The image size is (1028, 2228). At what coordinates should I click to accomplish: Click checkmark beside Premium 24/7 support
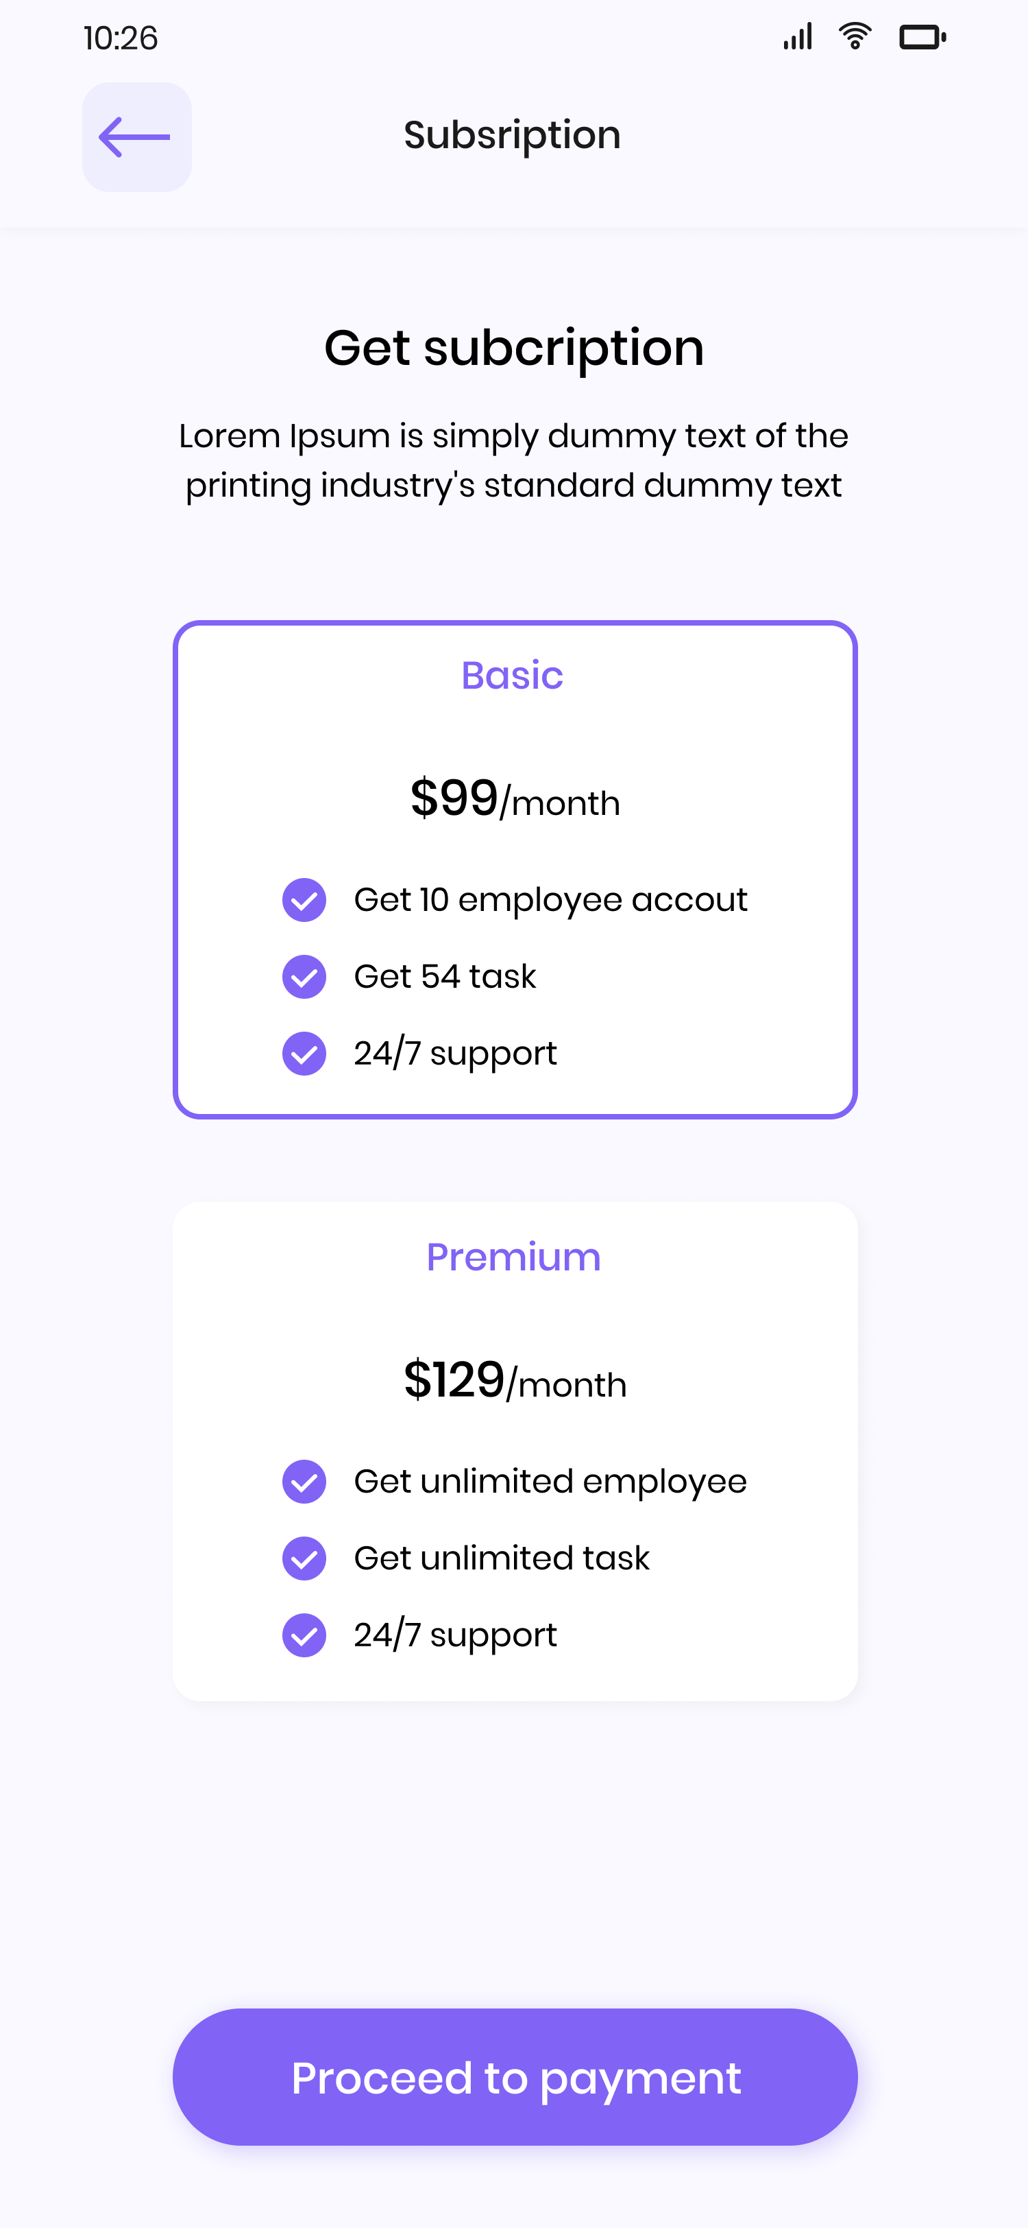304,1635
